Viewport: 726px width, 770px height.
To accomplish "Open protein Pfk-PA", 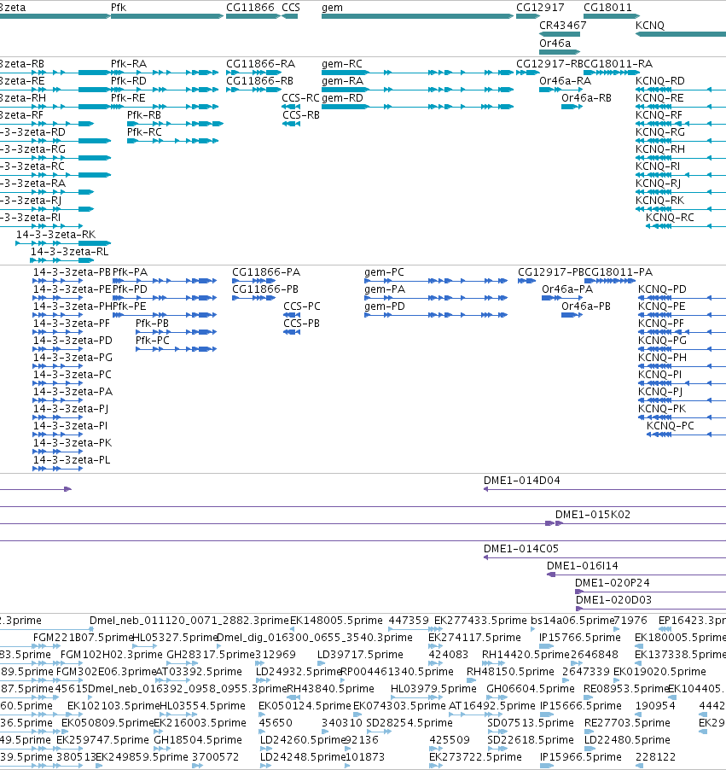I will [x=130, y=272].
